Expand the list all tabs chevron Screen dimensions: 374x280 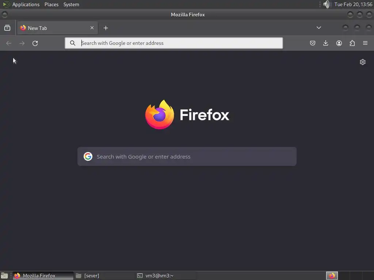[318, 28]
